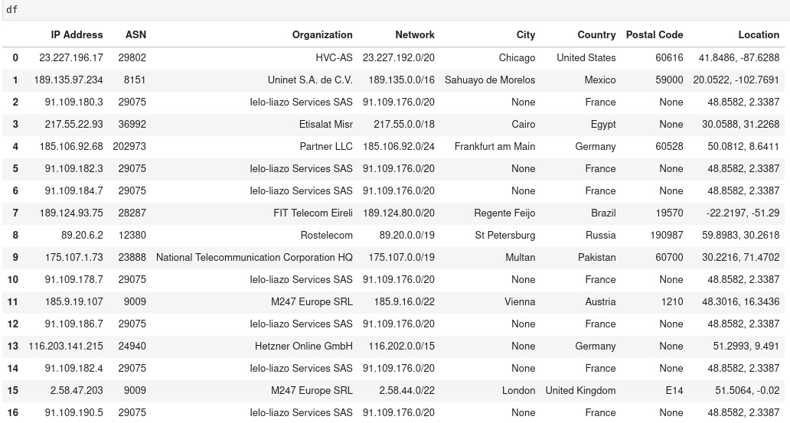790x423 pixels.
Task: Click the Country column header
Action: point(596,34)
